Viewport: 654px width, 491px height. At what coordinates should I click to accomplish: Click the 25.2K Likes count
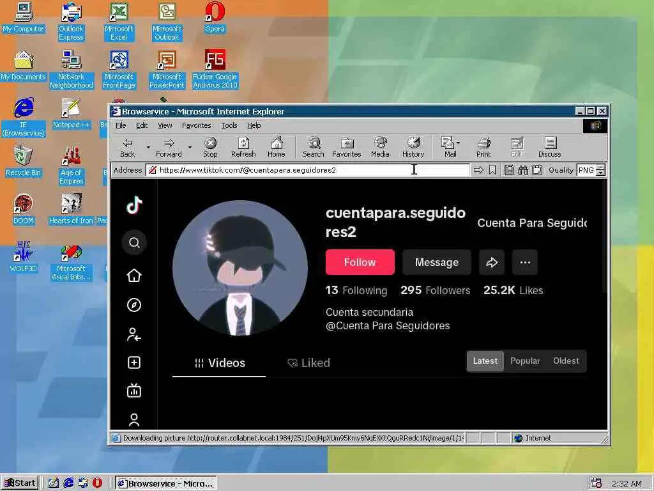(x=513, y=290)
